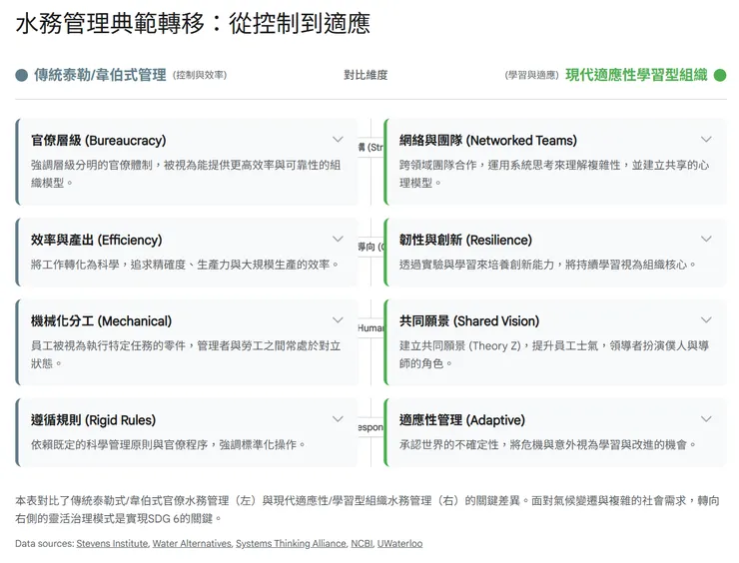Click the 機械化分工 (Mechanical) card title
This screenshot has height=563, width=739.
101,321
